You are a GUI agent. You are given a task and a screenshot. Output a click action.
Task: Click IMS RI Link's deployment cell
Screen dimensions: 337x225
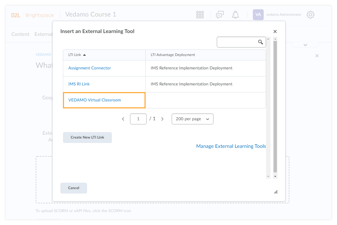point(206,84)
